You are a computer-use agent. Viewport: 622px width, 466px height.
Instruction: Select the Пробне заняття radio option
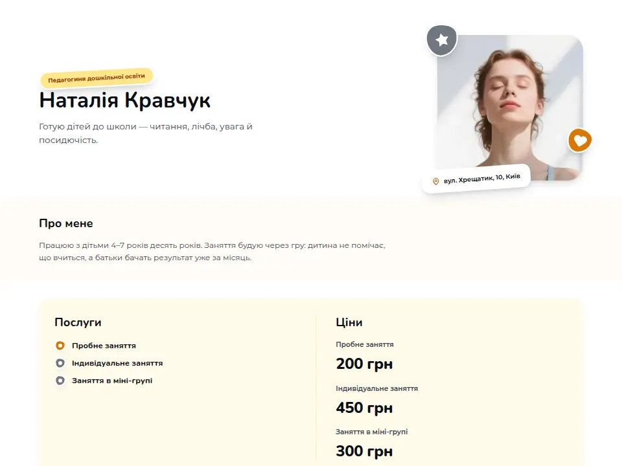pyautogui.click(x=60, y=346)
